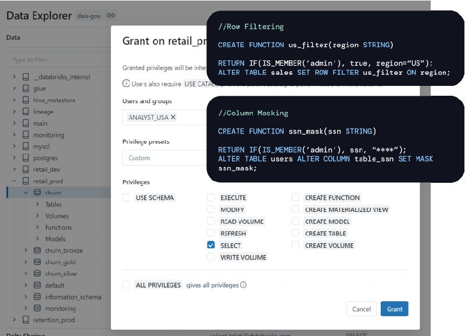Screen dimensions: 465x336
Task: Focus the Type to filter search box
Action: tap(59, 60)
